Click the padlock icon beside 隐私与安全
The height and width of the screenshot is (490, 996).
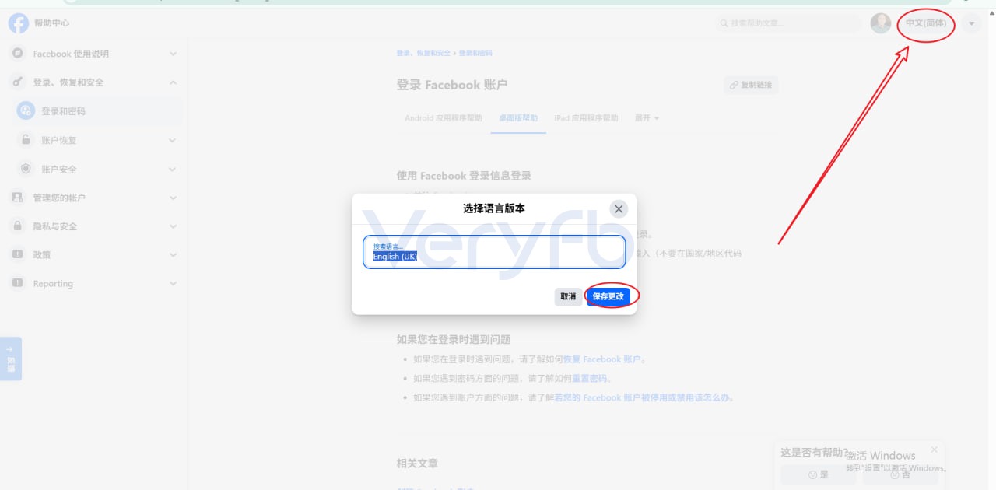pos(17,226)
